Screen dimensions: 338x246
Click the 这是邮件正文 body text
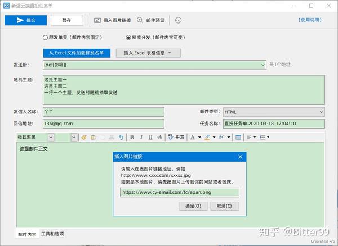click(x=34, y=149)
